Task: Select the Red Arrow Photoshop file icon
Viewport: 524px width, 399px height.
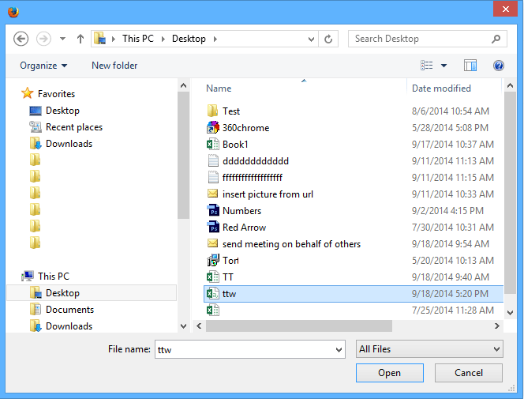Action: click(x=213, y=227)
